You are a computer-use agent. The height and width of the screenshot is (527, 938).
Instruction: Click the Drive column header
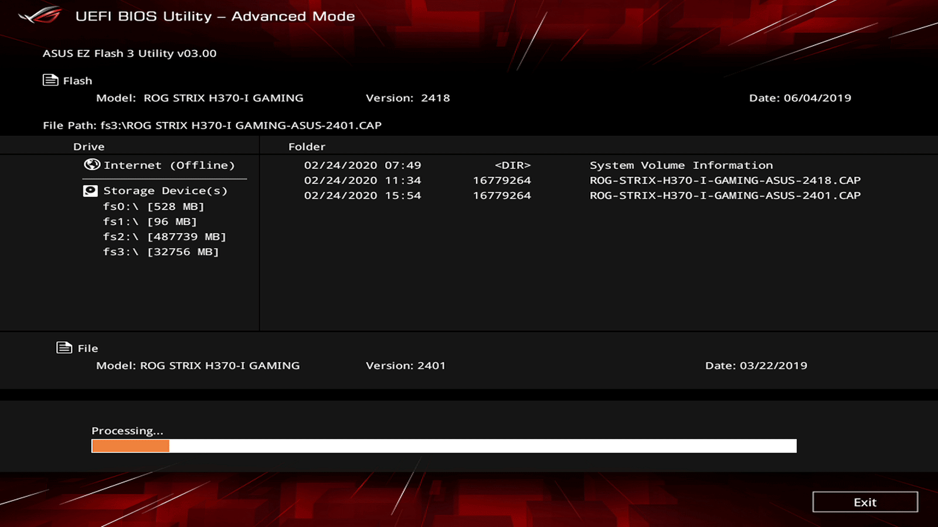[x=89, y=146]
